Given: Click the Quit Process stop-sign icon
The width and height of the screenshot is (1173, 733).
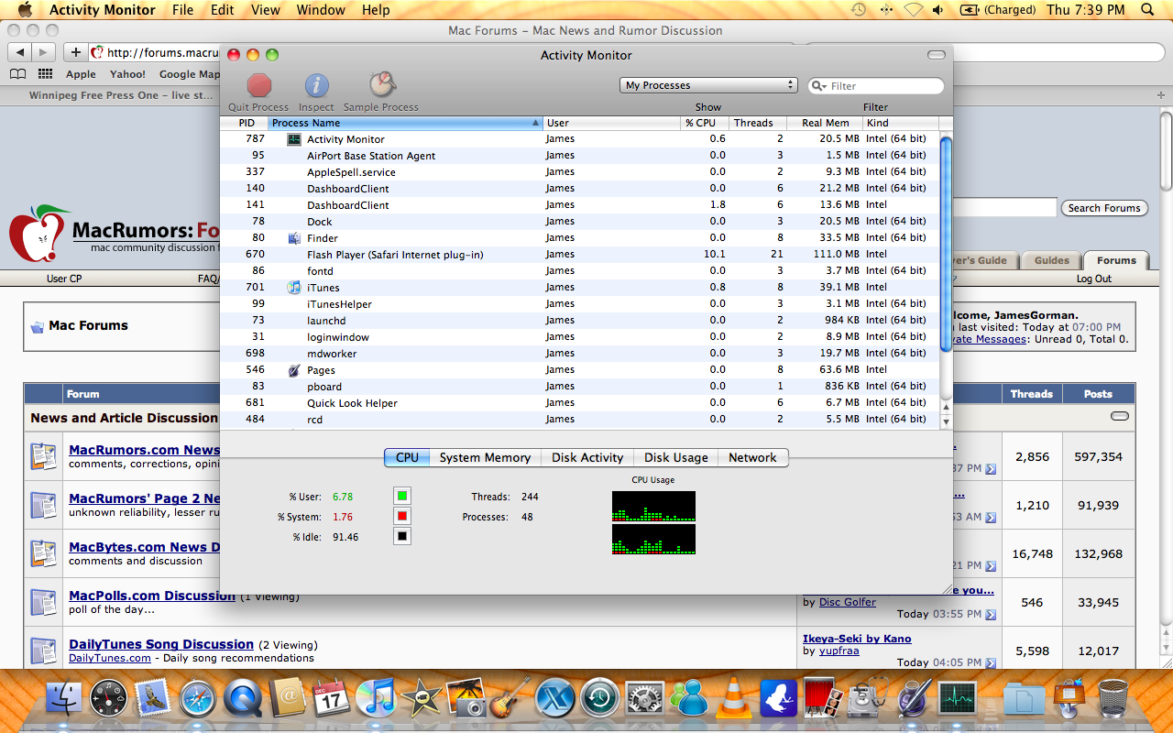Looking at the screenshot, I should [259, 85].
